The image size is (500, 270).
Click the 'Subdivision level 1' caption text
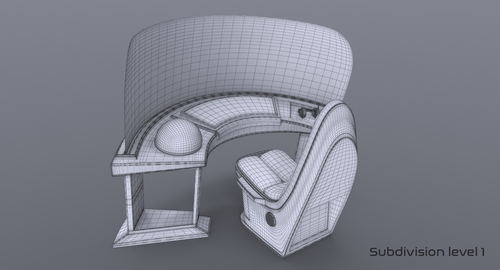pos(427,252)
